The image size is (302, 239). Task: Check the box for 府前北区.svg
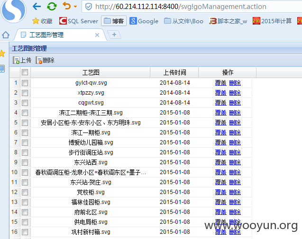click(25, 212)
